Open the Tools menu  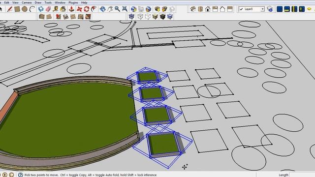tap(48, 2)
